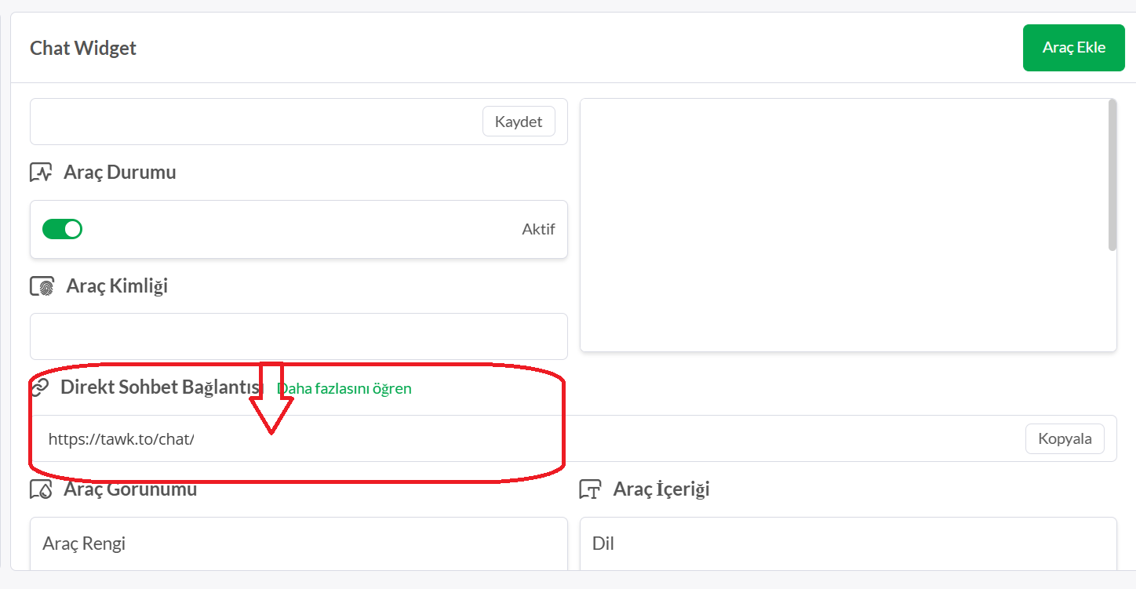
Task: Click the Araç Görünümü droplet icon
Action: pos(41,490)
